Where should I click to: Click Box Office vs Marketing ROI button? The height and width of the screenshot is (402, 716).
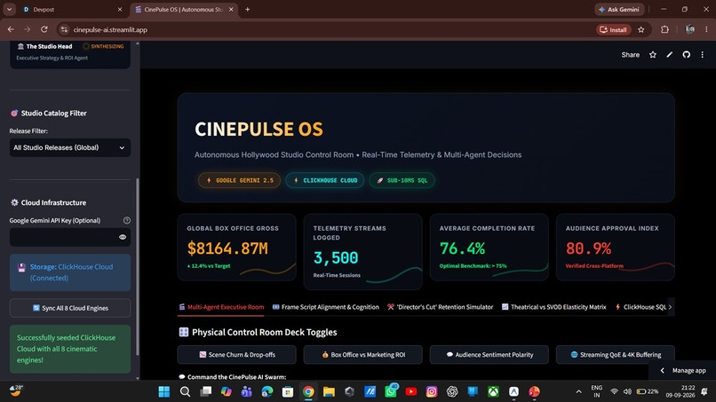(363, 355)
